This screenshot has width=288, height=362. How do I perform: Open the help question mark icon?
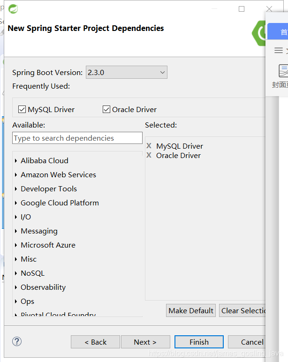tap(17, 341)
